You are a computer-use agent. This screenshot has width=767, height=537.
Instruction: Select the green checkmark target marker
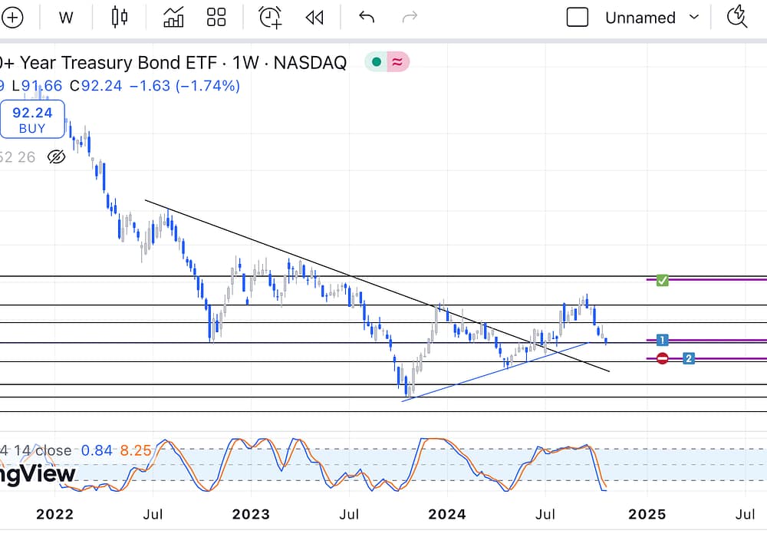pyautogui.click(x=663, y=280)
